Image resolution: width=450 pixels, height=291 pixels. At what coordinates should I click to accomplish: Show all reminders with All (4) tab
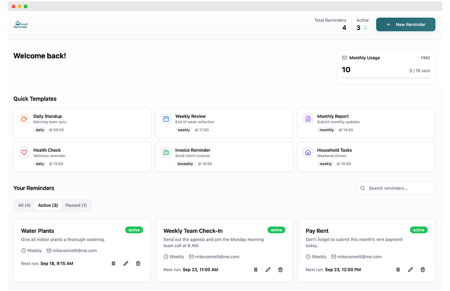[x=24, y=205]
